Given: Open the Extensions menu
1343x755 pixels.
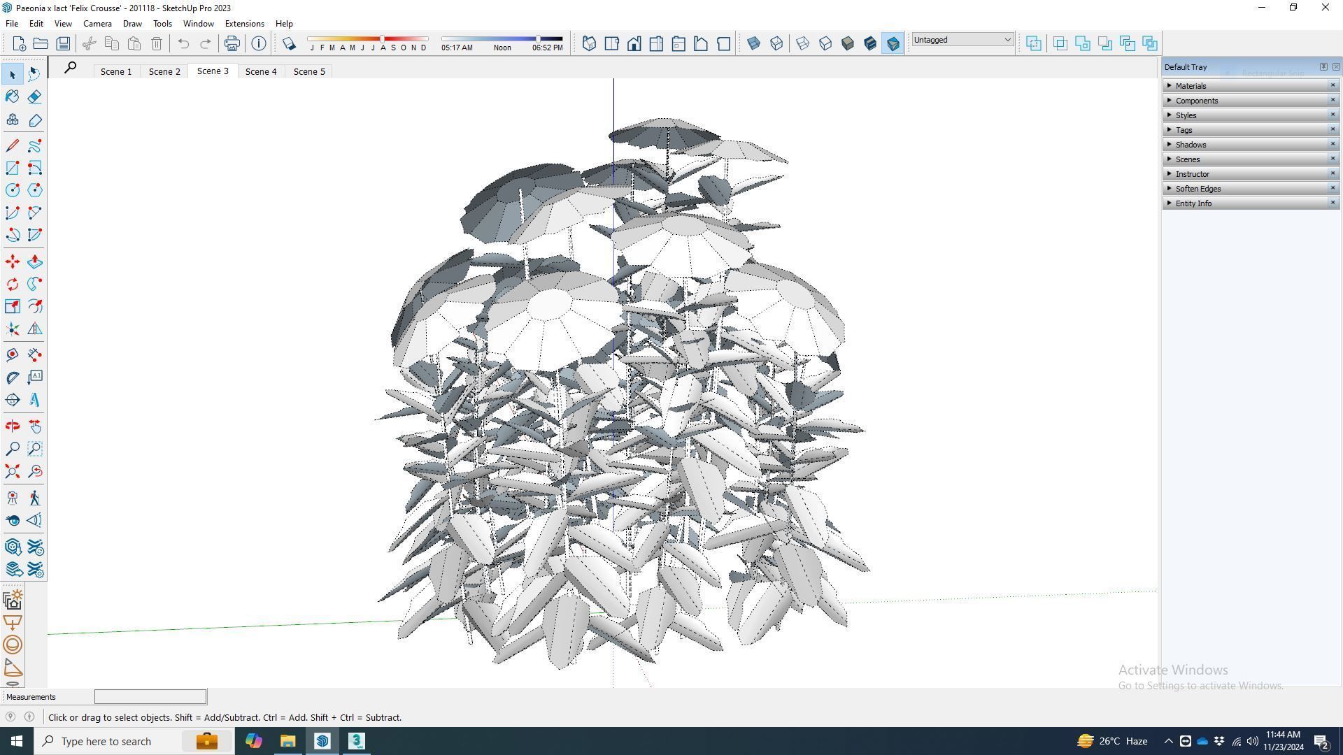Looking at the screenshot, I should [244, 23].
